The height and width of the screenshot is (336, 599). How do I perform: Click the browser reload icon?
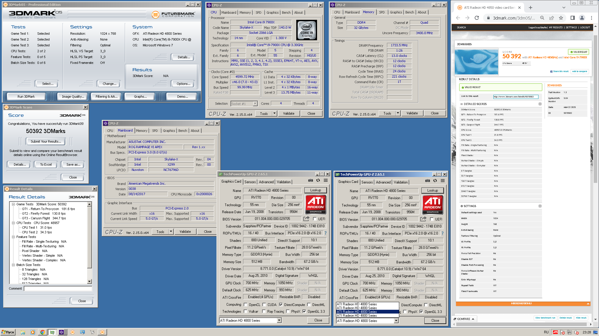pos(477,18)
